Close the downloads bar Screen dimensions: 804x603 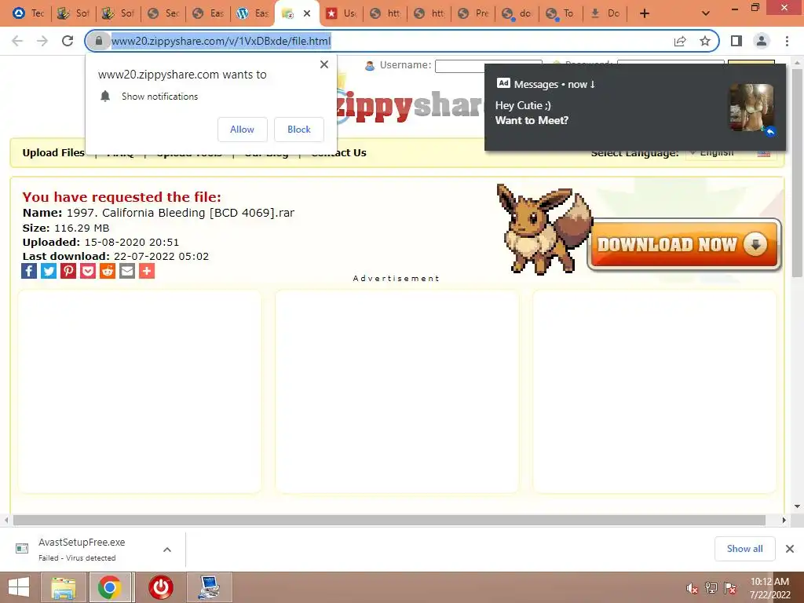790,549
